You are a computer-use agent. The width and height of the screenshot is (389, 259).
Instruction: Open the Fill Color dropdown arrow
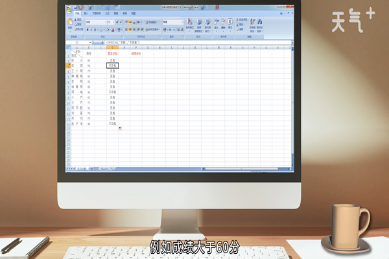click(x=110, y=30)
